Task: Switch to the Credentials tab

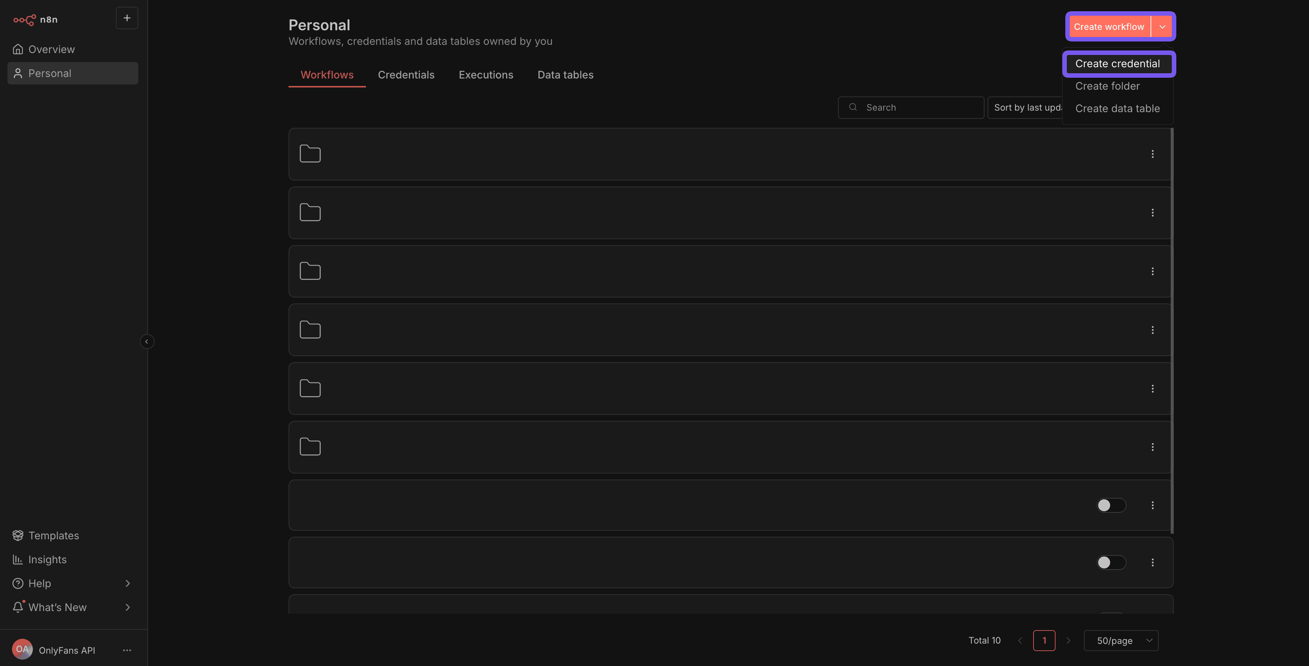Action: 406,75
